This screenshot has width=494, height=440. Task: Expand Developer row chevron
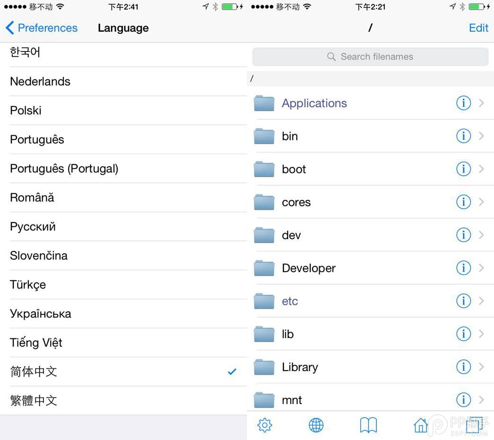click(481, 268)
